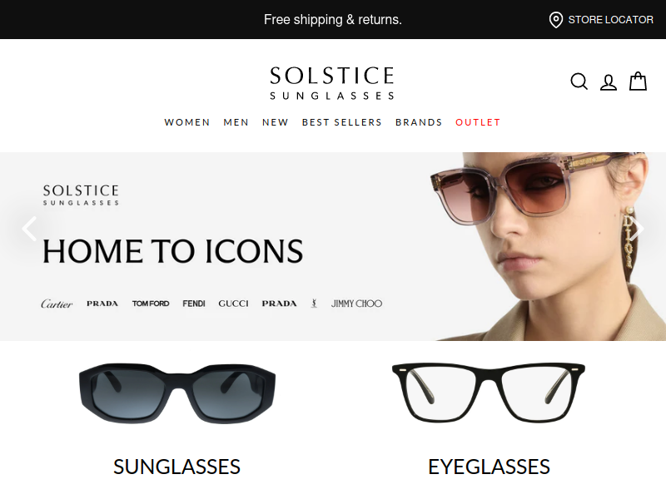This screenshot has width=666, height=499.
Task: Open the MEN menu
Action: click(x=236, y=122)
